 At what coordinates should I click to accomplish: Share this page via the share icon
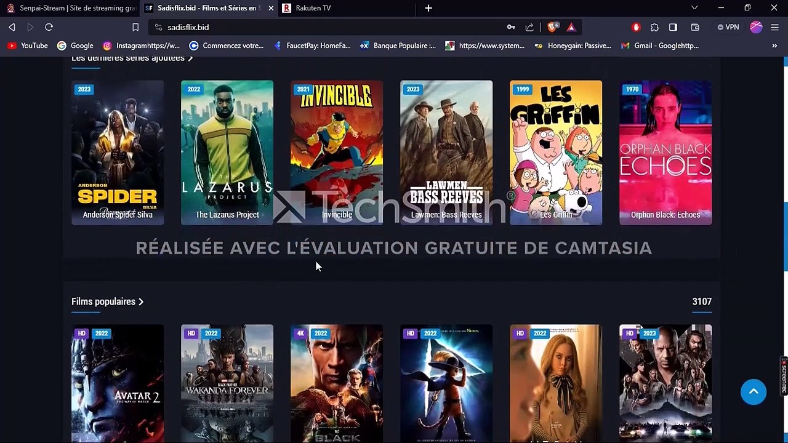pyautogui.click(x=529, y=27)
